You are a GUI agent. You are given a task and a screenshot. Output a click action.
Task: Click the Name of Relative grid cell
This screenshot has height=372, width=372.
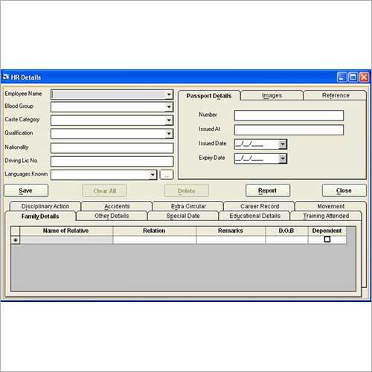point(66,240)
